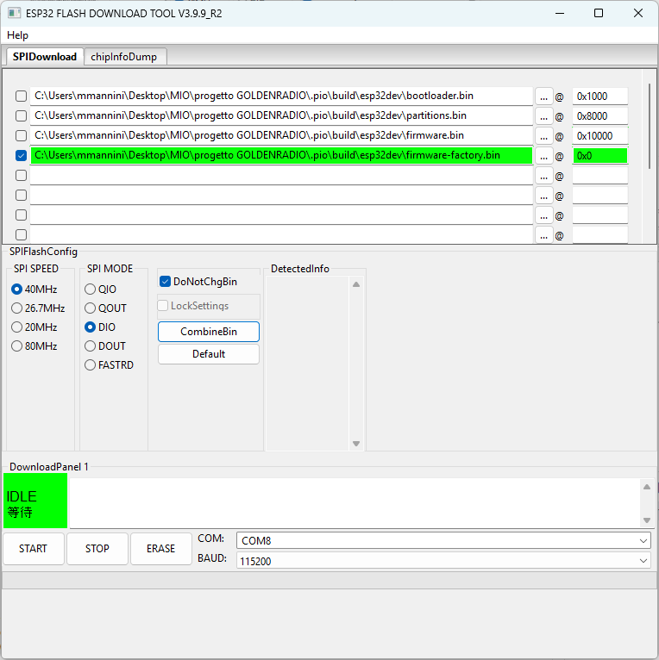The image size is (659, 660).
Task: Enable the bootloader.bin row checkbox
Action: 21,96
